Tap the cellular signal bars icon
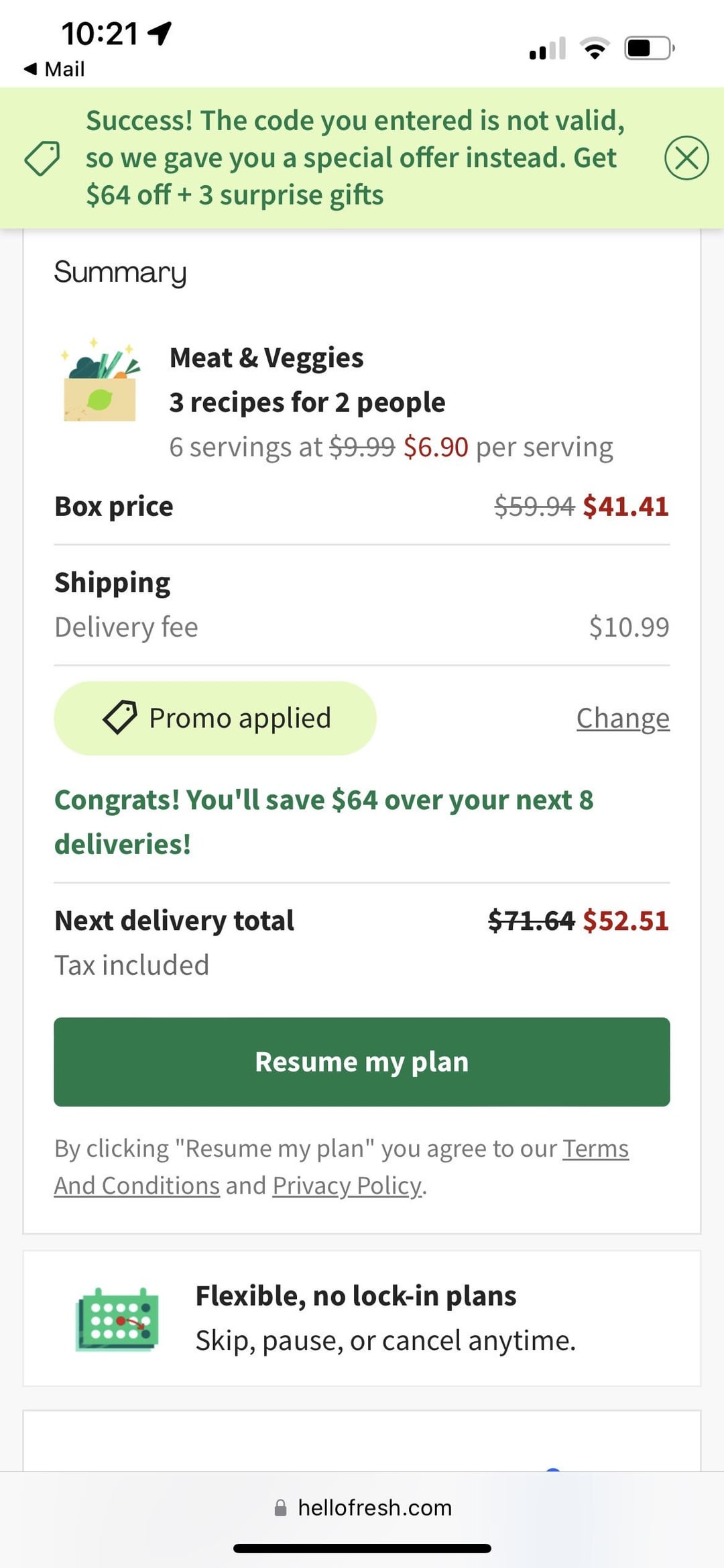 [x=547, y=49]
